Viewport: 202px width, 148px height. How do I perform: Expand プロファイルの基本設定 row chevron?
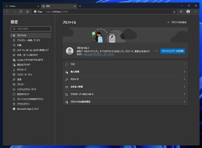pos(184,101)
